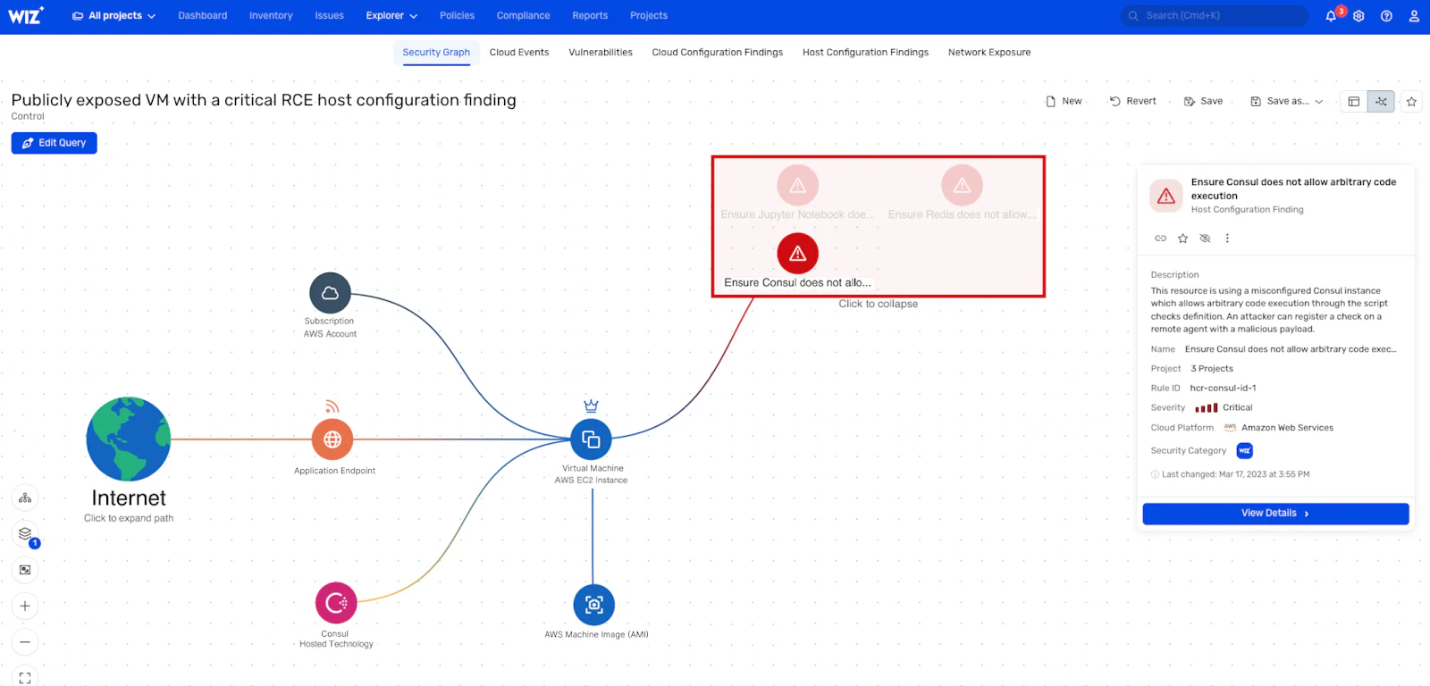Select the Ensure Jupyter Notebook finding node

798,186
